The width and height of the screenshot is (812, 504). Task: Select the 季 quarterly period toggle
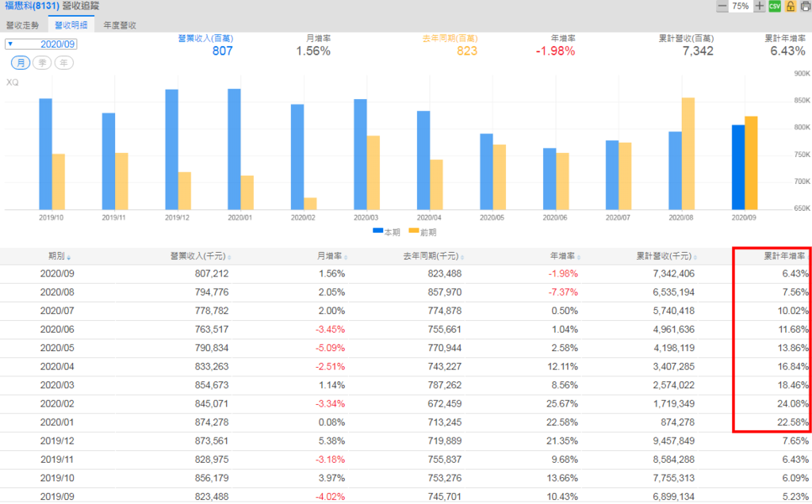(42, 63)
